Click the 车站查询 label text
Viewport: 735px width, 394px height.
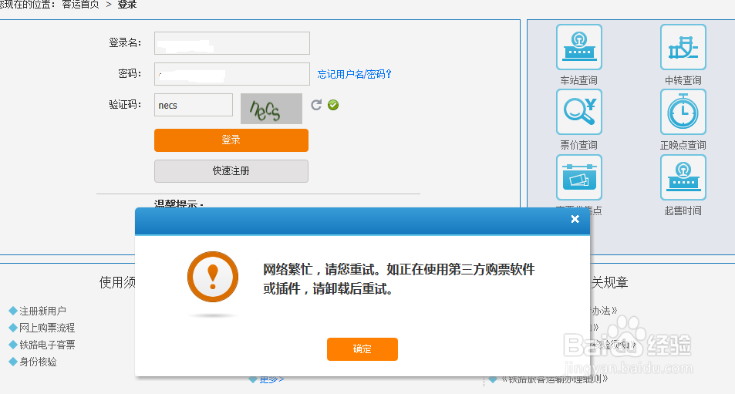point(579,80)
